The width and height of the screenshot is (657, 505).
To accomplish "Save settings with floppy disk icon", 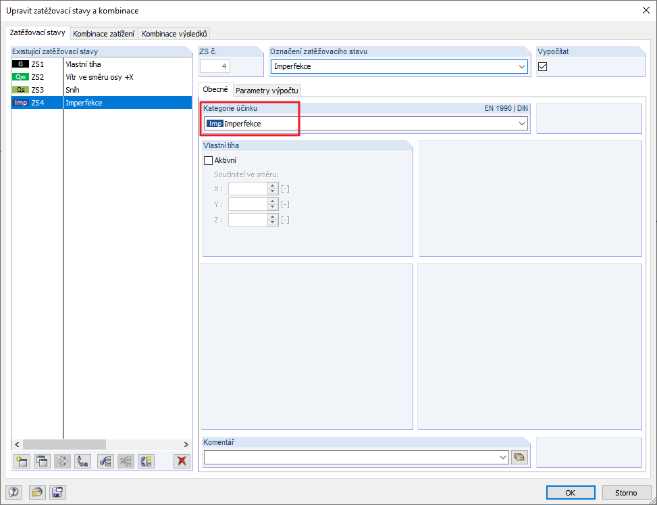I will [x=57, y=492].
